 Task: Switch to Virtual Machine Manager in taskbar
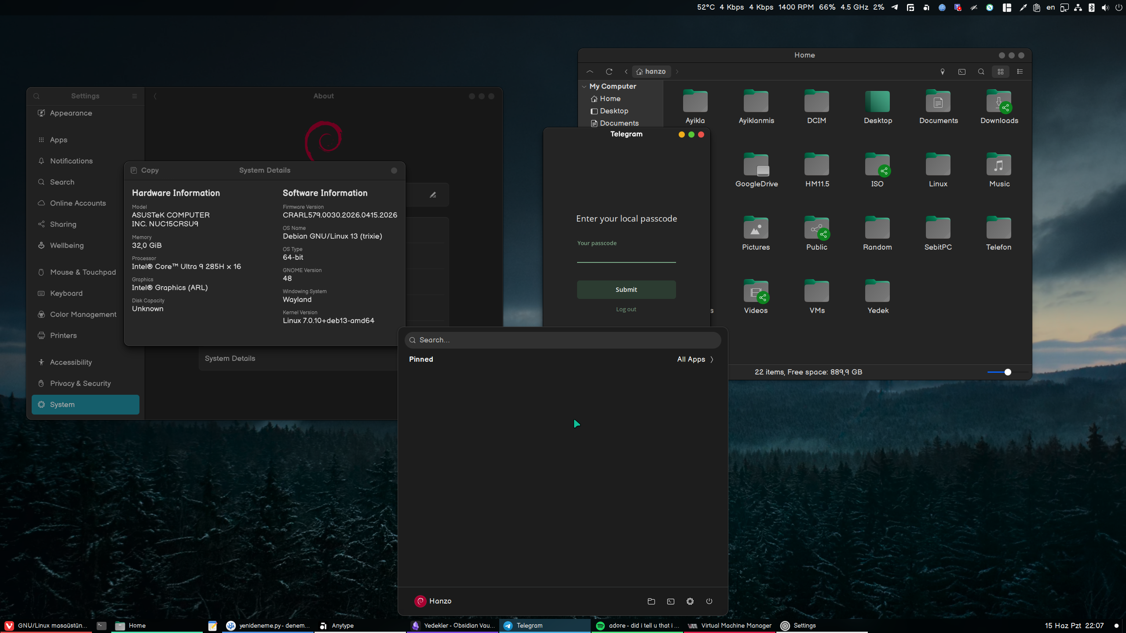tap(729, 626)
